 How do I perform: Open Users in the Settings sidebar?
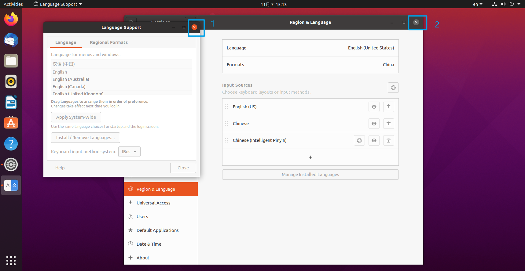pyautogui.click(x=161, y=217)
